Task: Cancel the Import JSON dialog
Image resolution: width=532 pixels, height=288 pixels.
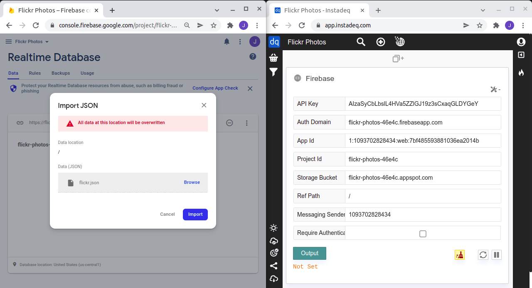Action: 167,215
